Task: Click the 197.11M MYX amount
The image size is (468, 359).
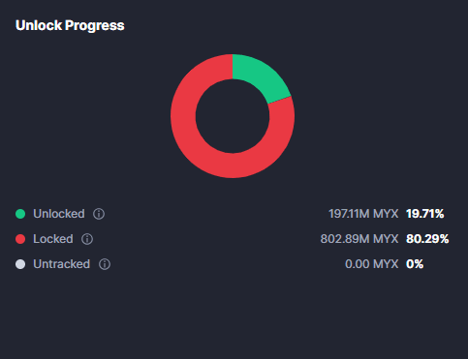Action: click(363, 214)
